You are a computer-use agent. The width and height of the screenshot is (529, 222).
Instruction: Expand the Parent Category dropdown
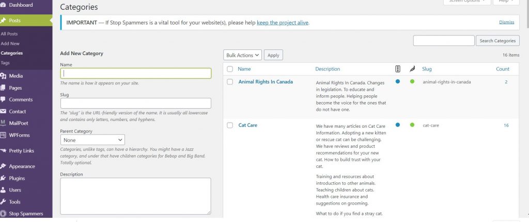(92, 140)
